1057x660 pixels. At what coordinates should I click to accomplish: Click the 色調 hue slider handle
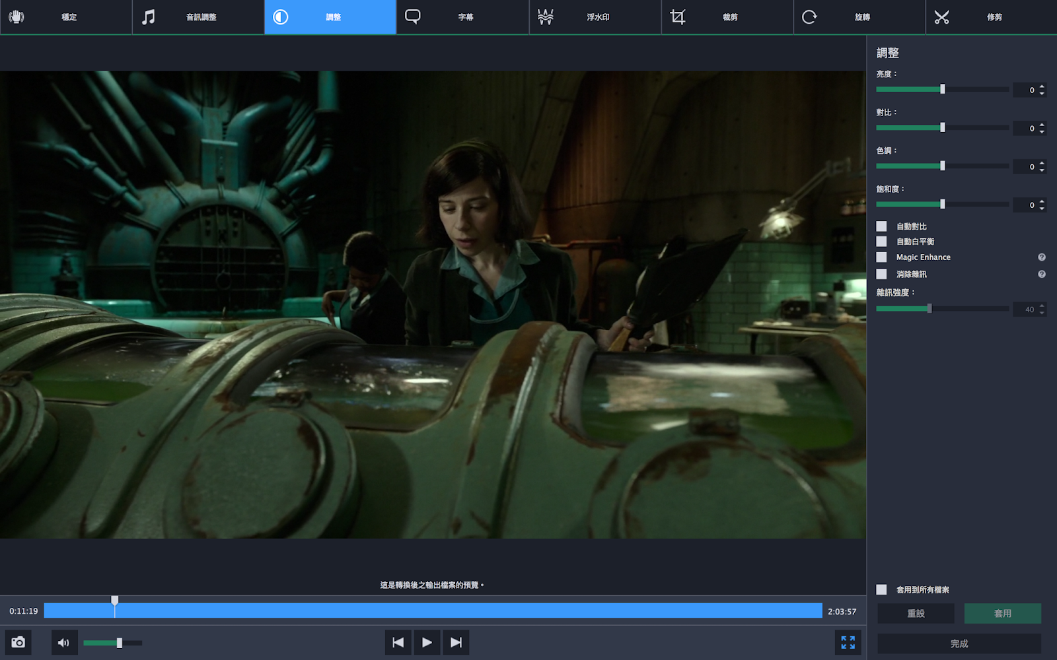click(943, 166)
